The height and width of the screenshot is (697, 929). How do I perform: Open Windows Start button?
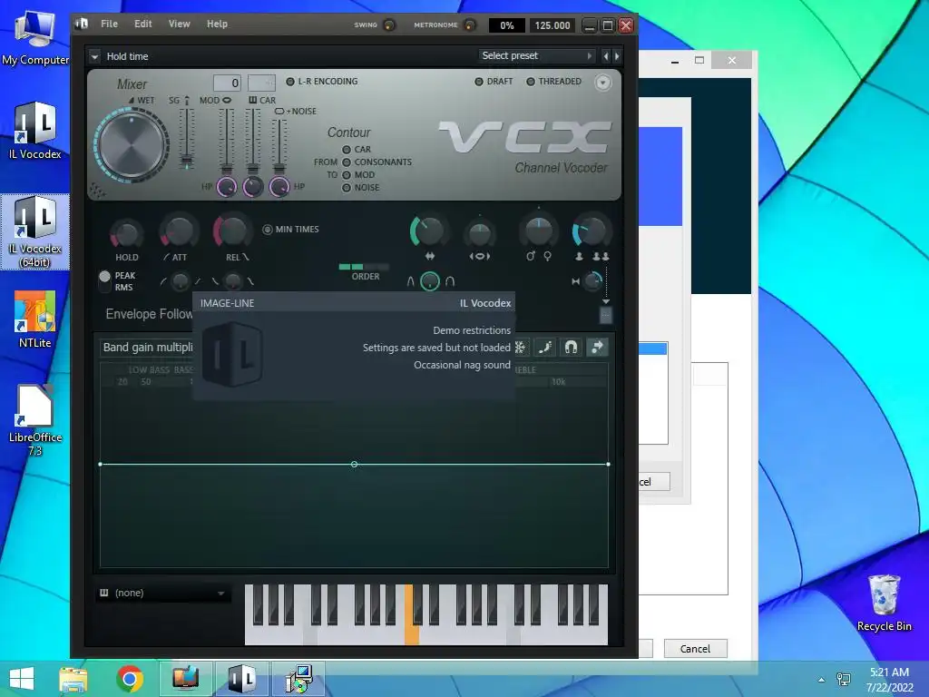click(22, 679)
